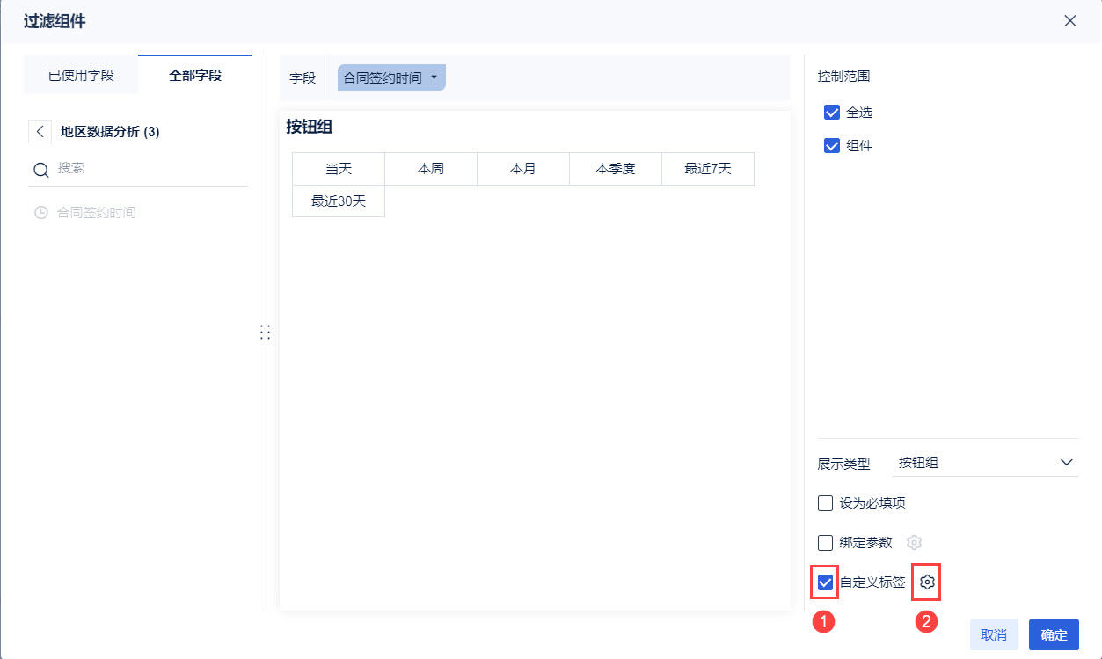Viewport: 1102px width, 659px height.
Task: Select the 本周 button
Action: point(431,169)
